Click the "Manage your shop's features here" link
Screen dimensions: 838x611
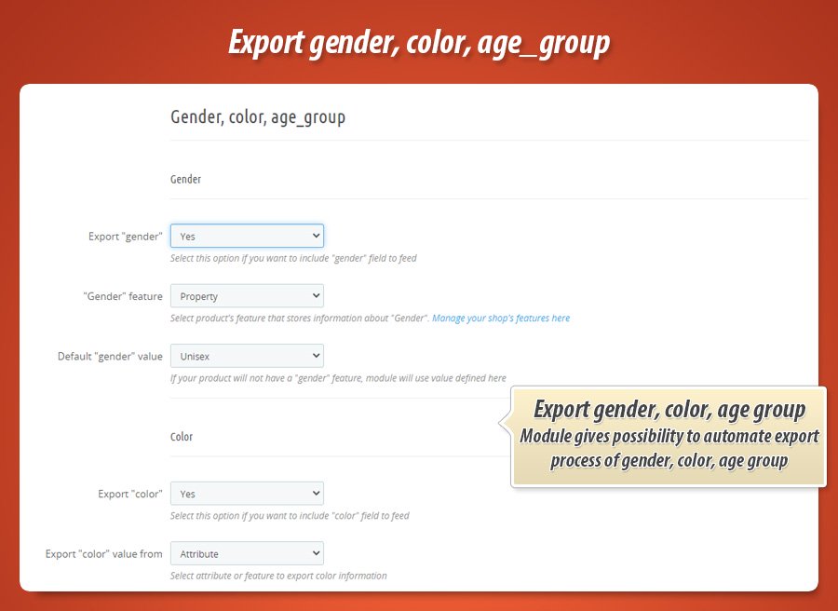coord(503,318)
